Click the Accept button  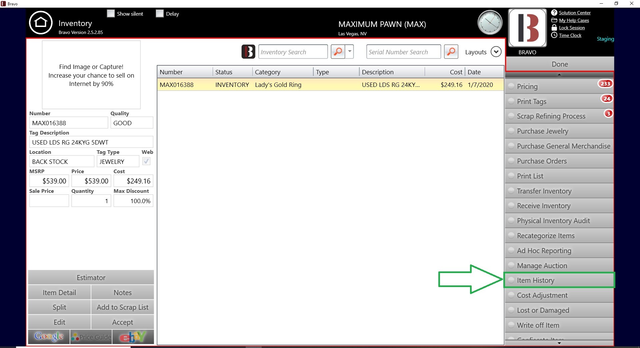(x=123, y=322)
